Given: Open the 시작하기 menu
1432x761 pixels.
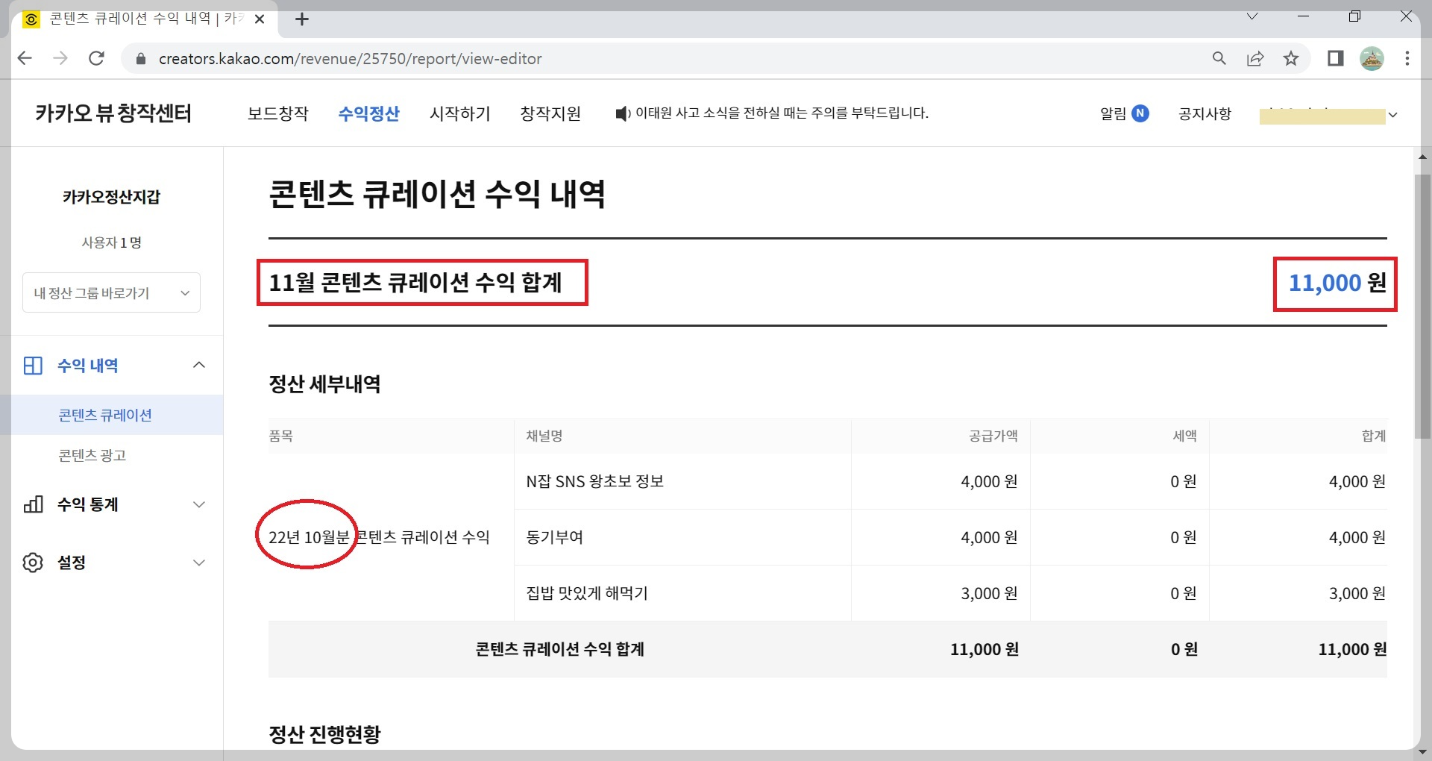Looking at the screenshot, I should pos(460,113).
